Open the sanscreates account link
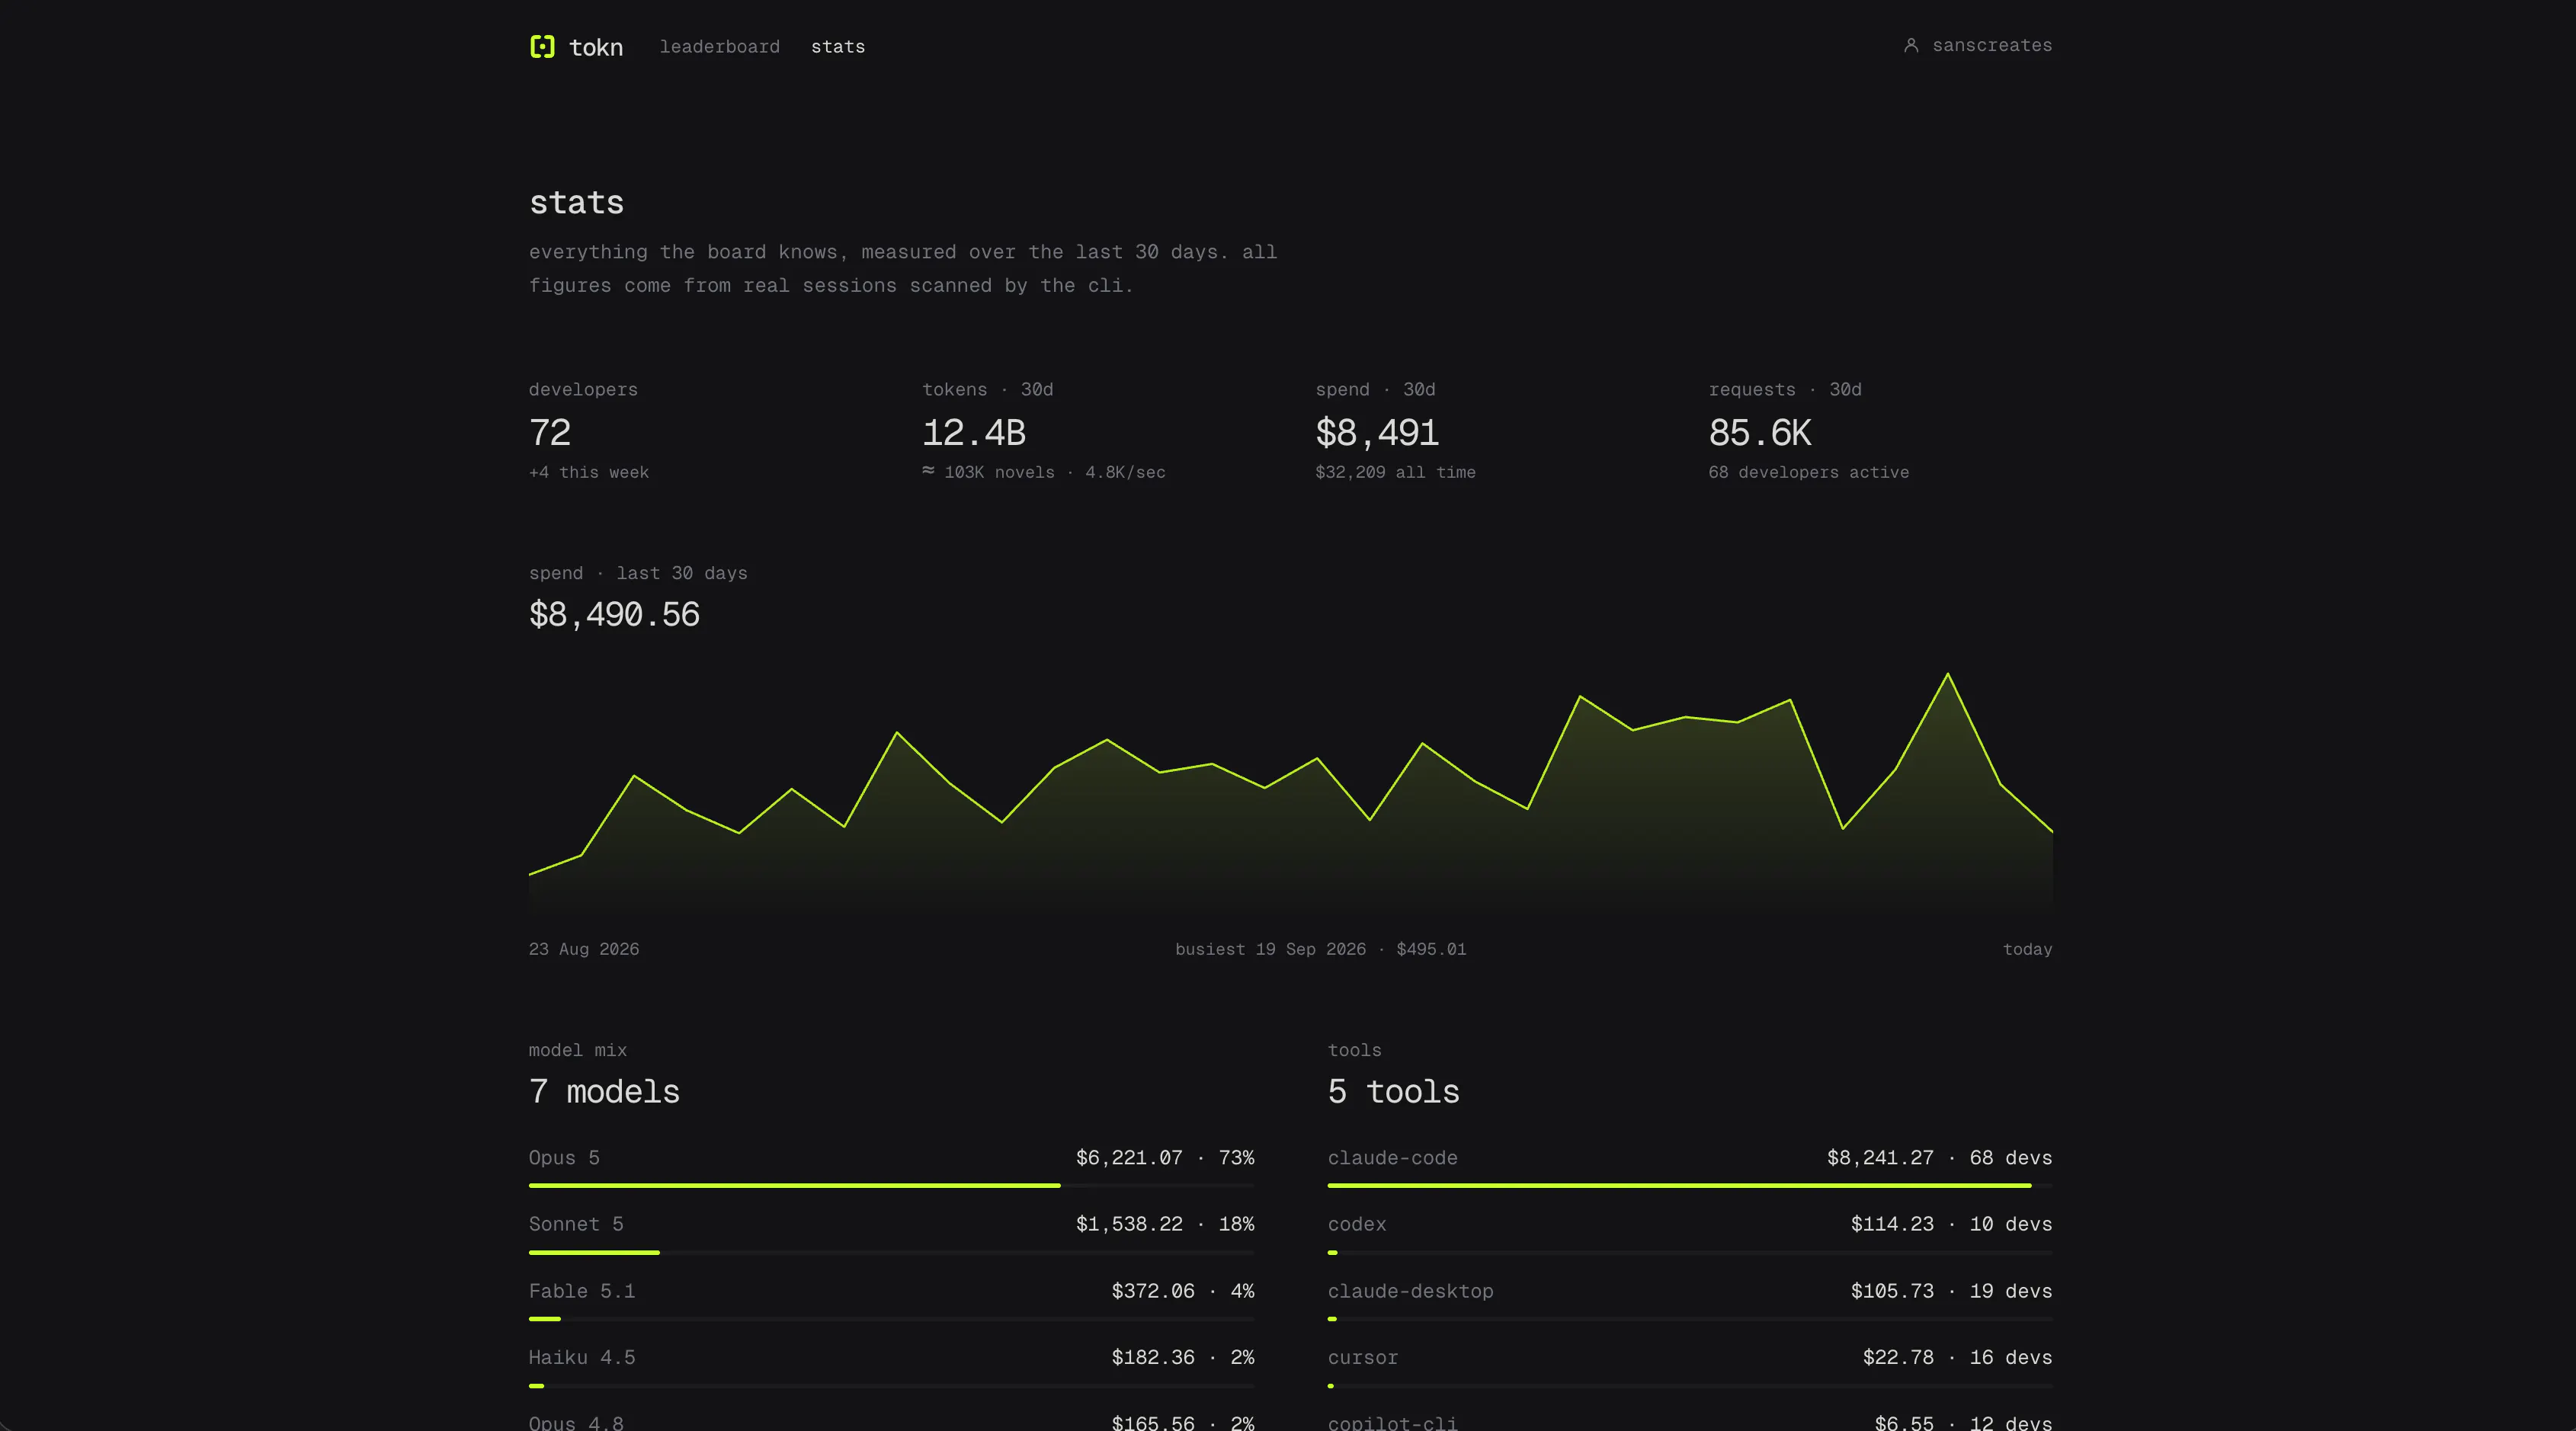Image resolution: width=2576 pixels, height=1431 pixels. (x=1978, y=45)
